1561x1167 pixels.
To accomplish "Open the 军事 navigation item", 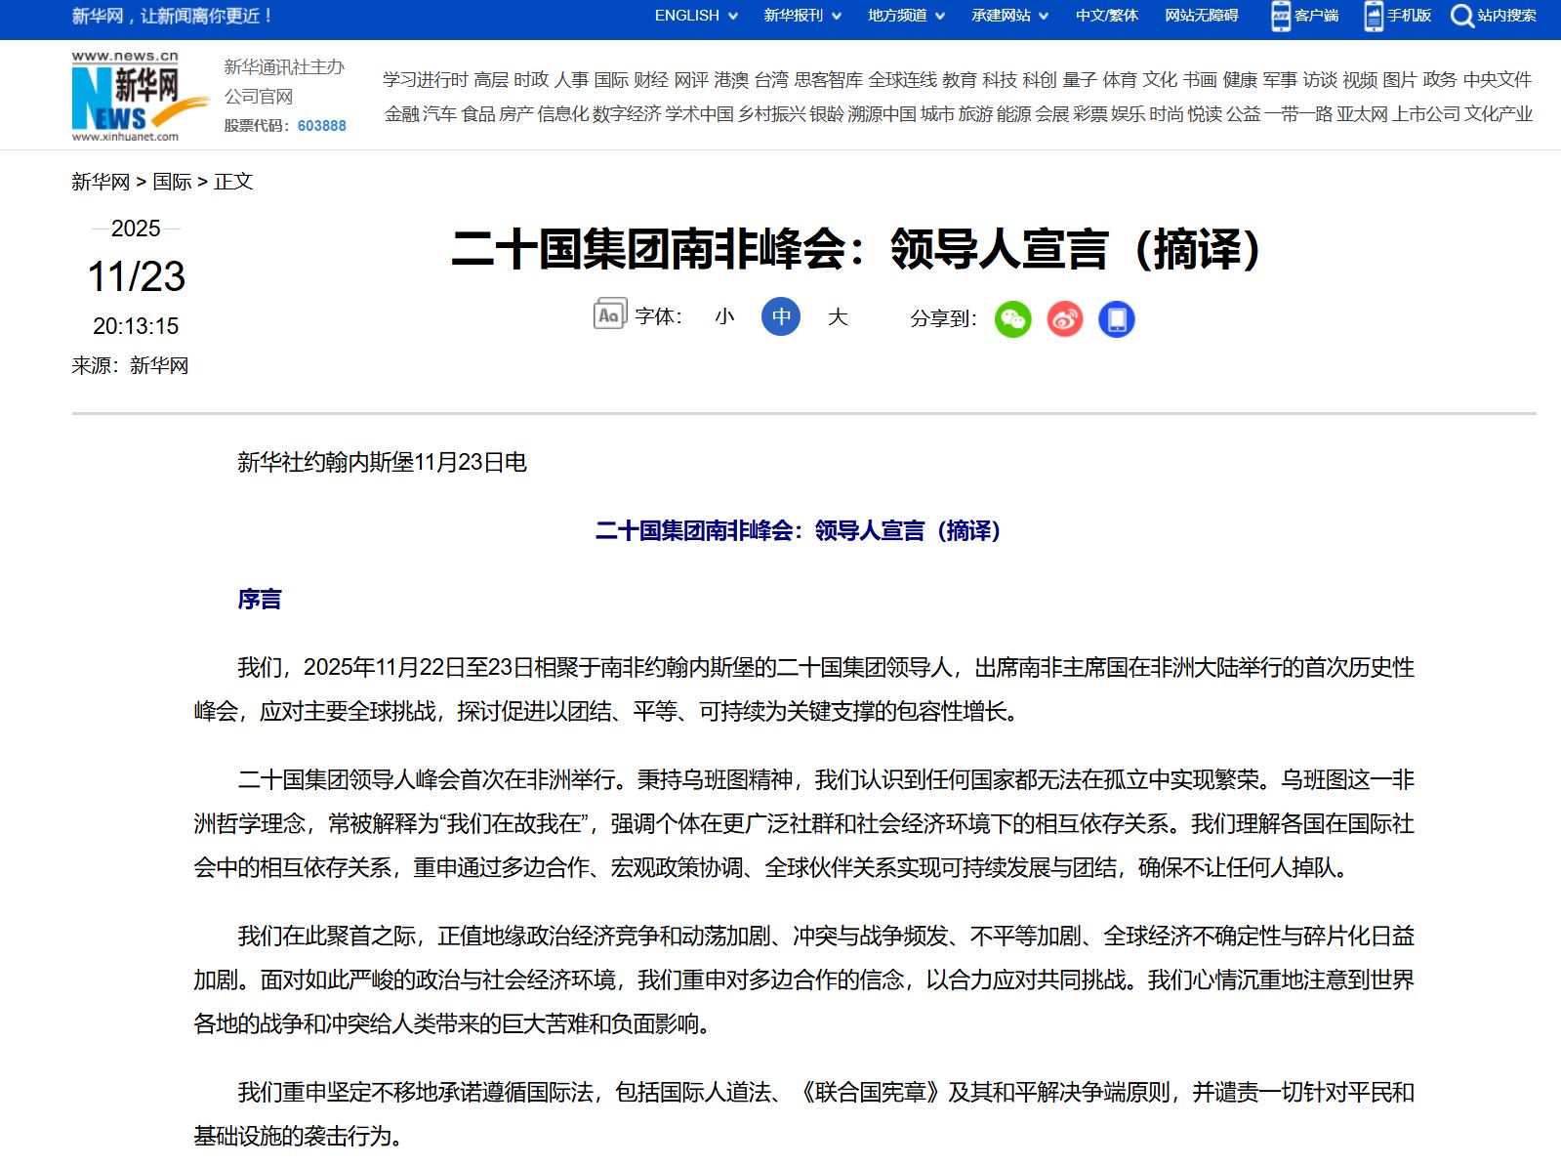I will [1280, 80].
